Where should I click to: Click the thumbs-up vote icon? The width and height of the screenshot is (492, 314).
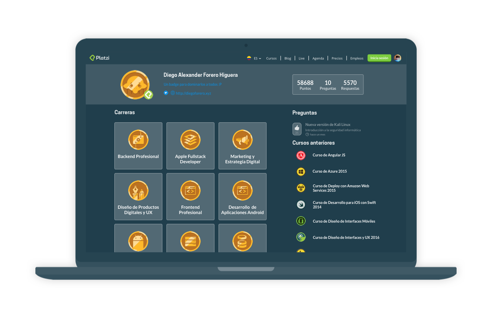pyautogui.click(x=297, y=128)
